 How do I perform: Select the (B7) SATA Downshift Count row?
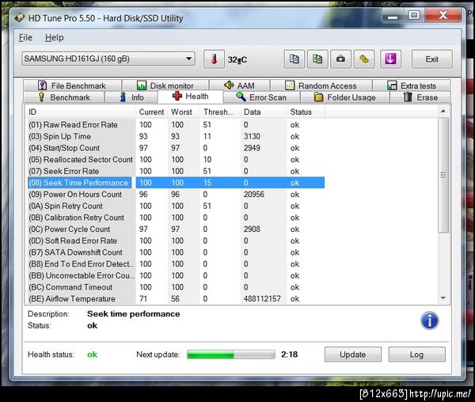point(176,252)
